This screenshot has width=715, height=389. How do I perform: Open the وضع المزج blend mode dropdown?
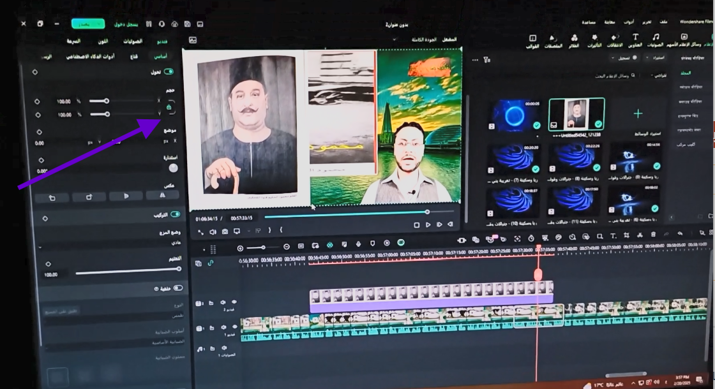tap(109, 244)
